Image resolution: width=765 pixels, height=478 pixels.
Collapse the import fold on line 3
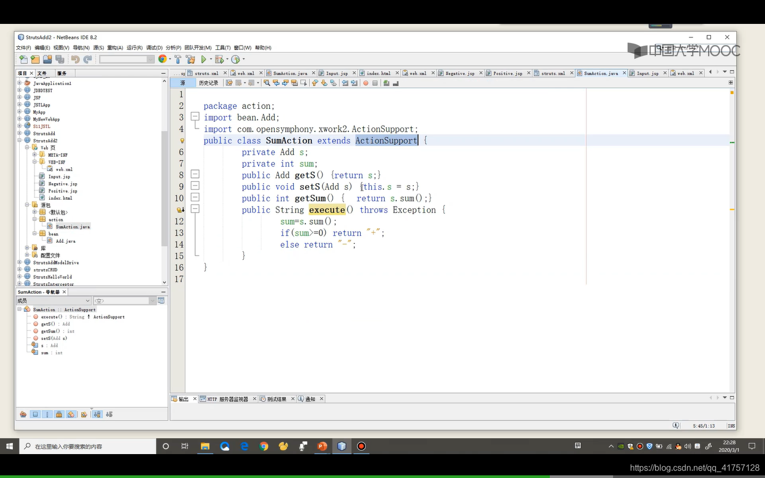click(x=195, y=117)
